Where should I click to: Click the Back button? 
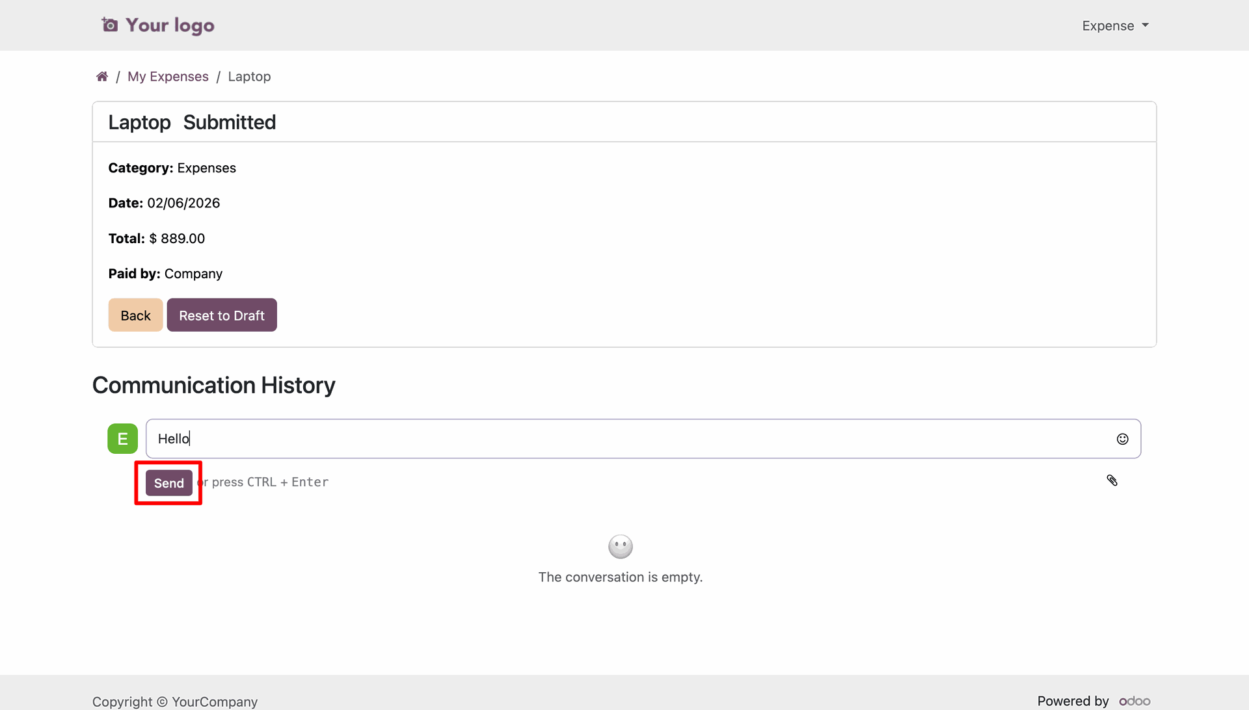pyautogui.click(x=135, y=315)
